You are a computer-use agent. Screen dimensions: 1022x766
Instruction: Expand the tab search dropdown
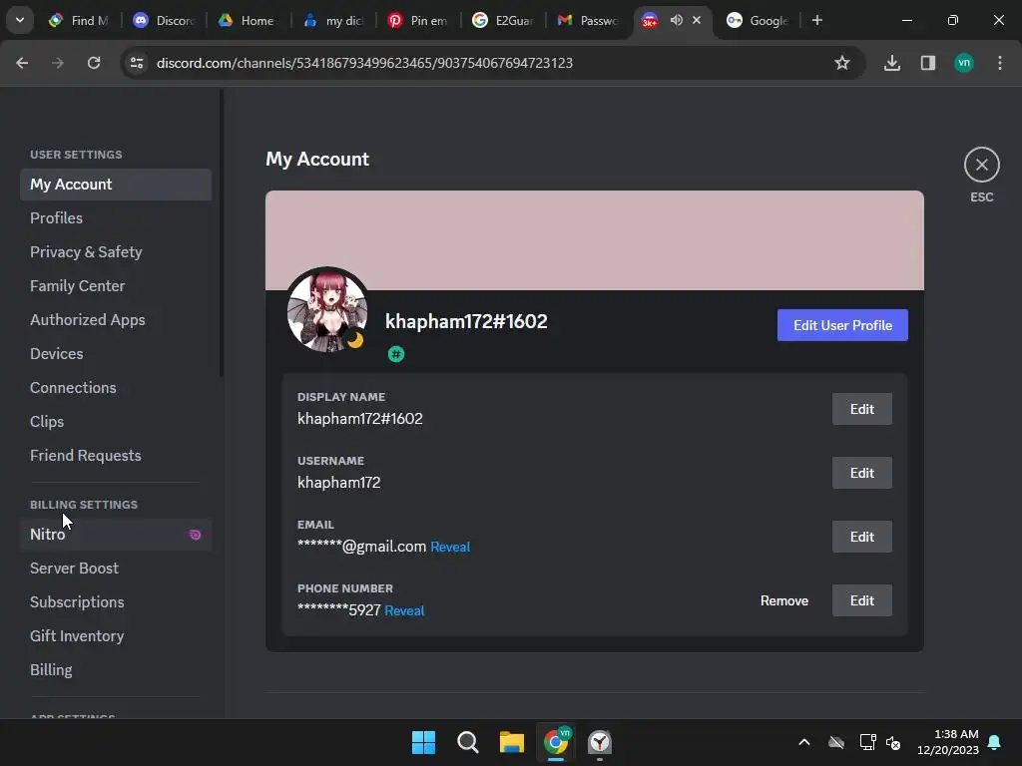click(20, 20)
